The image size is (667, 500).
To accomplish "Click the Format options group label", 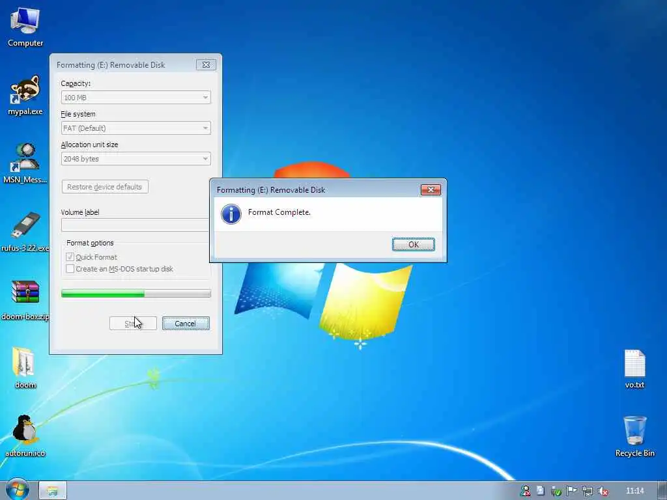I will [90, 243].
